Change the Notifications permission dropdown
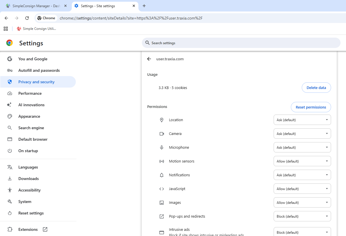This screenshot has width=346, height=236. [x=302, y=175]
